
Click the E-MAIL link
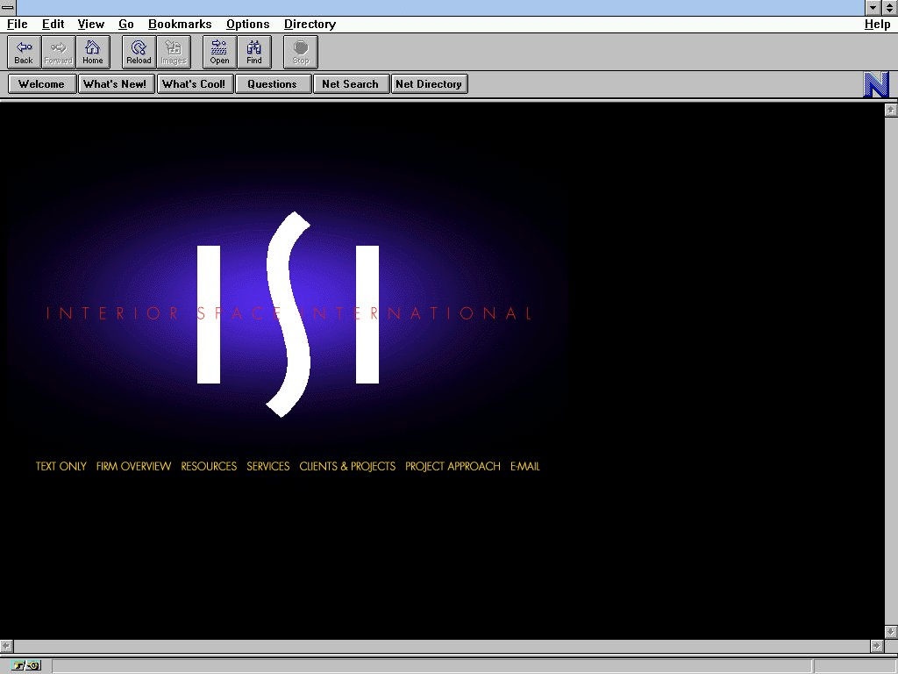(525, 467)
